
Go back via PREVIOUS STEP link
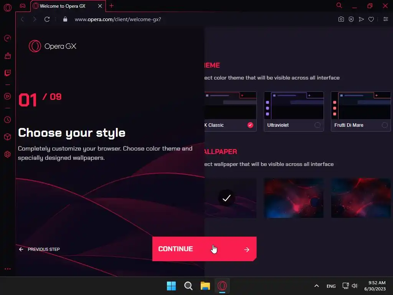[x=40, y=249]
